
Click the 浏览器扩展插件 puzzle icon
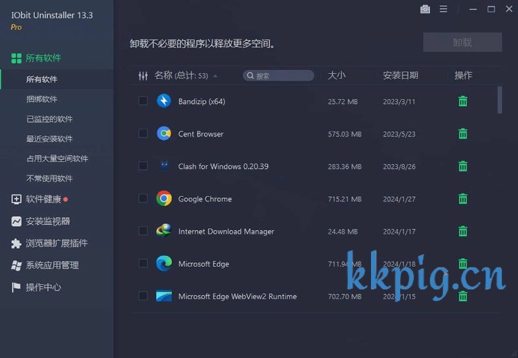(x=16, y=243)
